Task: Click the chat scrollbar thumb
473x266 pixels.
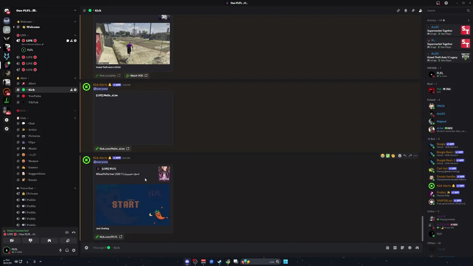Action: pyautogui.click(x=422, y=228)
